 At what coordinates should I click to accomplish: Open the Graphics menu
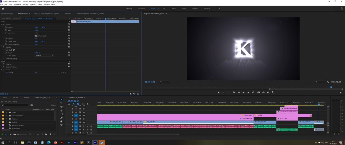pos(33,5)
